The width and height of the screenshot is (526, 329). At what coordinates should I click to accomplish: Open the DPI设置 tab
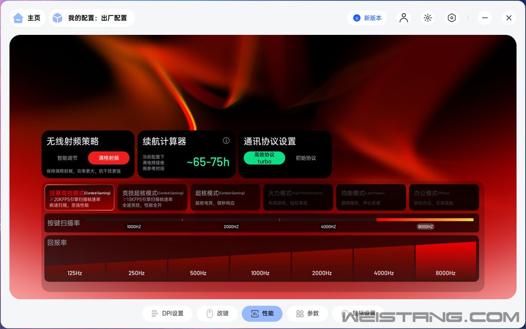tap(167, 313)
